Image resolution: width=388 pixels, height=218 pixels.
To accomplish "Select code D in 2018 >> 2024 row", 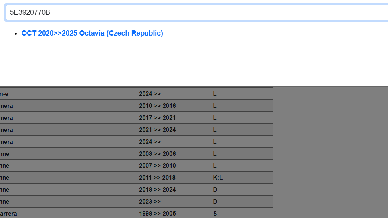I will [x=215, y=190].
